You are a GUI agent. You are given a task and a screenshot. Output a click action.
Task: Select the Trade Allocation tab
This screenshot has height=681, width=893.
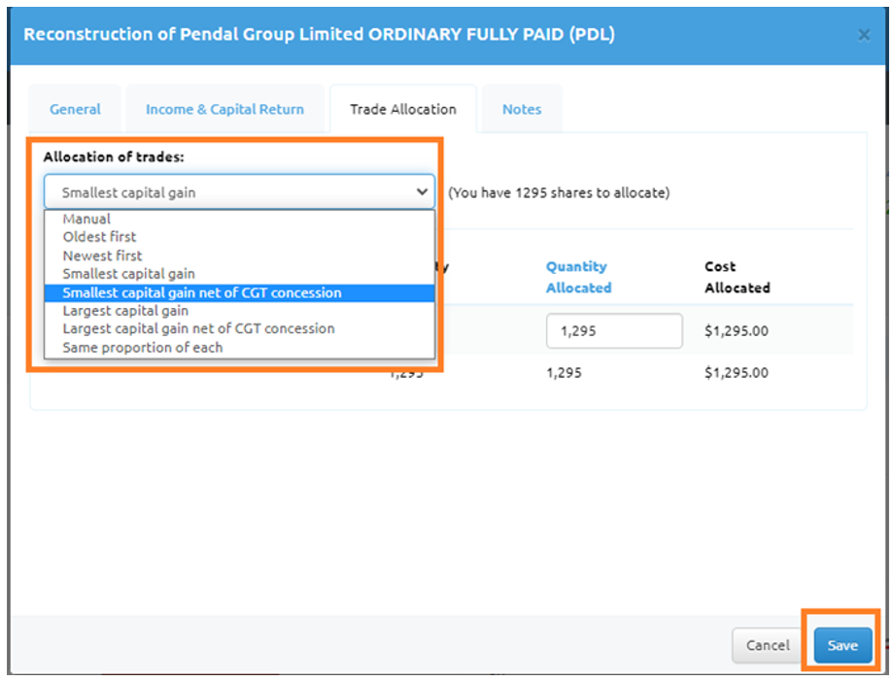tap(402, 110)
